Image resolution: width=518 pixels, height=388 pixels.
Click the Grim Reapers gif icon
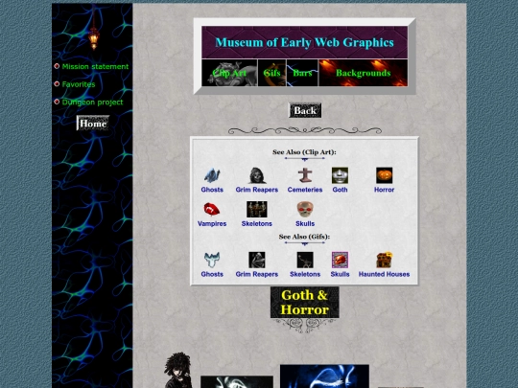click(x=257, y=260)
